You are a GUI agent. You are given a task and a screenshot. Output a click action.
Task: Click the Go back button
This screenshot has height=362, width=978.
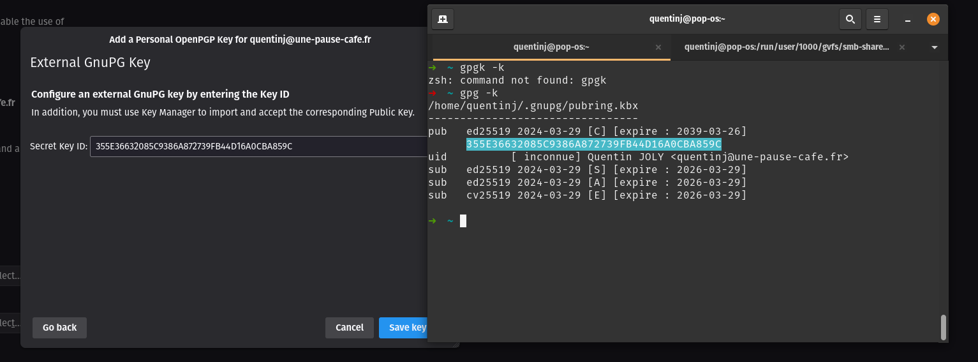59,328
